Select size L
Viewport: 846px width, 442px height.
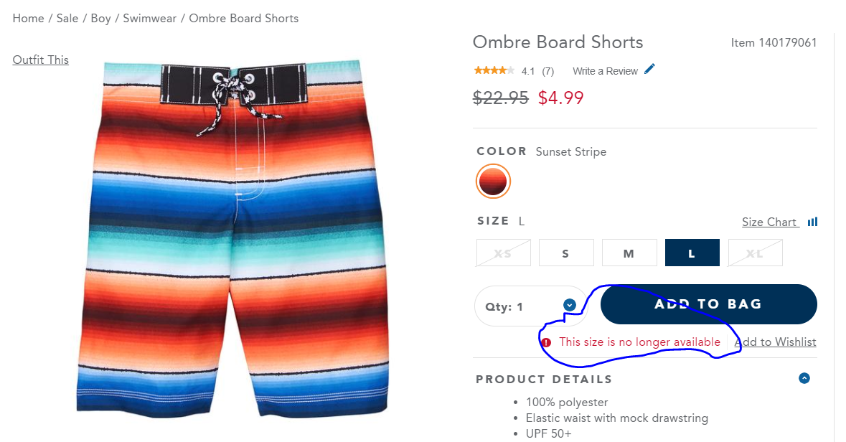click(692, 253)
